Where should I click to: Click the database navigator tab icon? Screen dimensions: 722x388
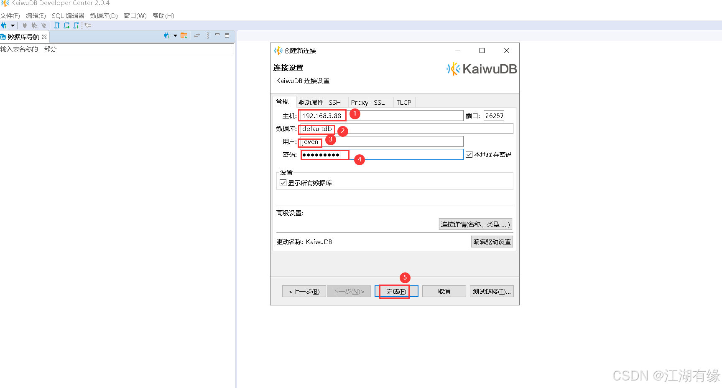(3, 37)
